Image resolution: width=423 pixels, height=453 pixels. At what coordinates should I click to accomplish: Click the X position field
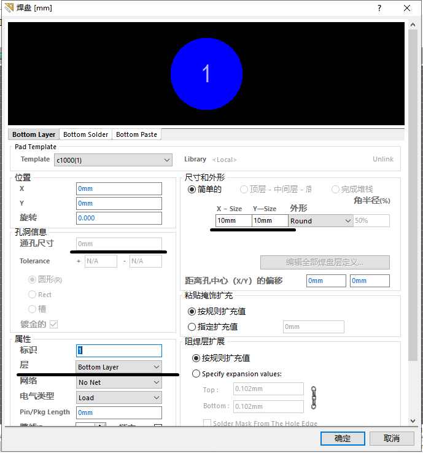coord(119,188)
